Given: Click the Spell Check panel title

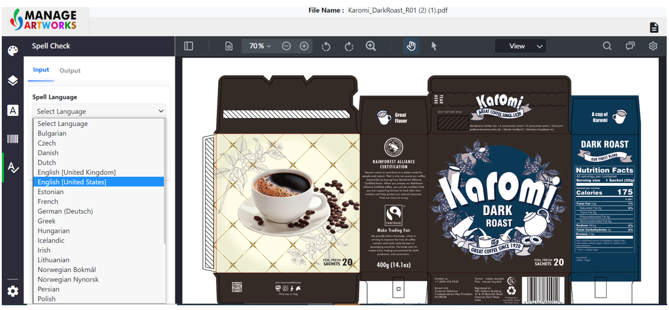Looking at the screenshot, I should (x=51, y=46).
